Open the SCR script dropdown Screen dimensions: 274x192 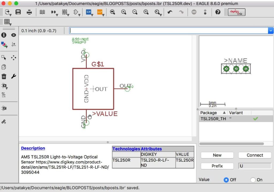[x=89, y=12]
